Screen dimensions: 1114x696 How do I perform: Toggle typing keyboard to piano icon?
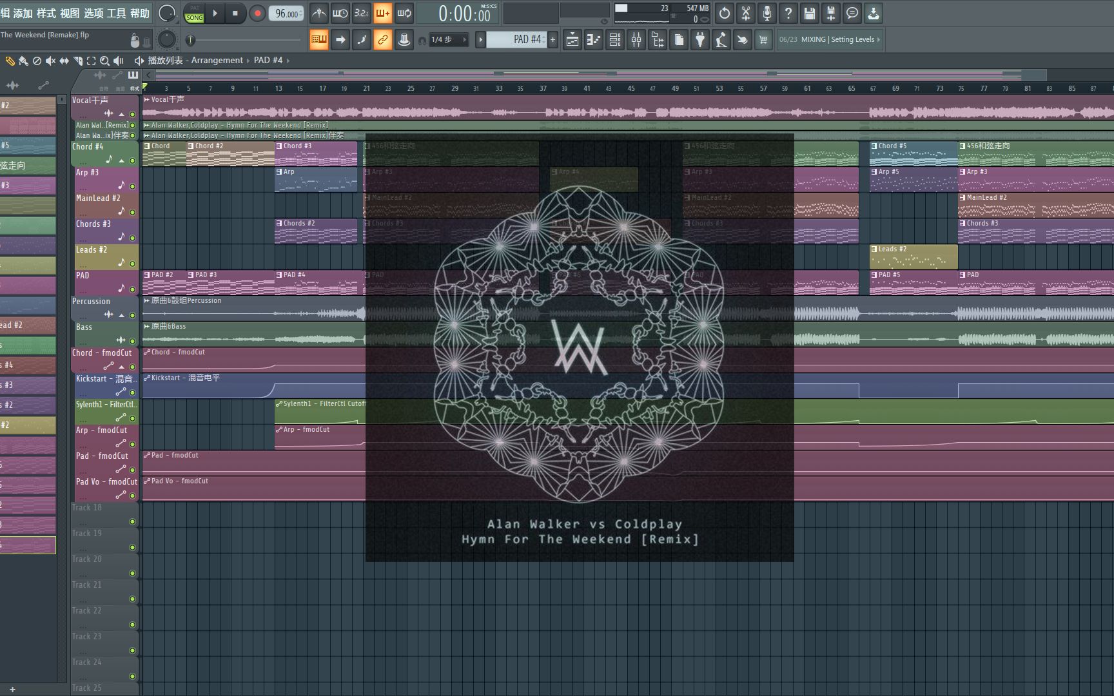tap(319, 39)
